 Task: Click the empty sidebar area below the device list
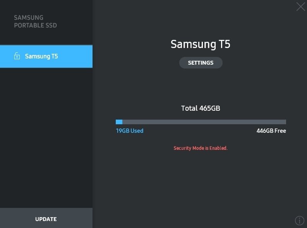pos(46,137)
